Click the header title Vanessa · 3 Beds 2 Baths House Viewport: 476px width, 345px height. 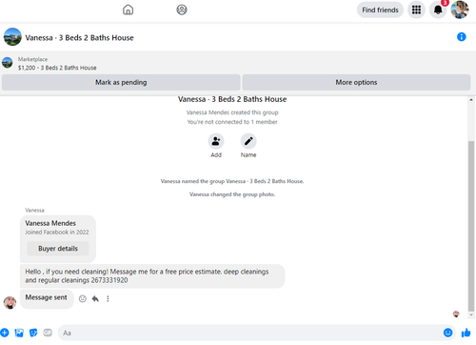[x=79, y=37]
